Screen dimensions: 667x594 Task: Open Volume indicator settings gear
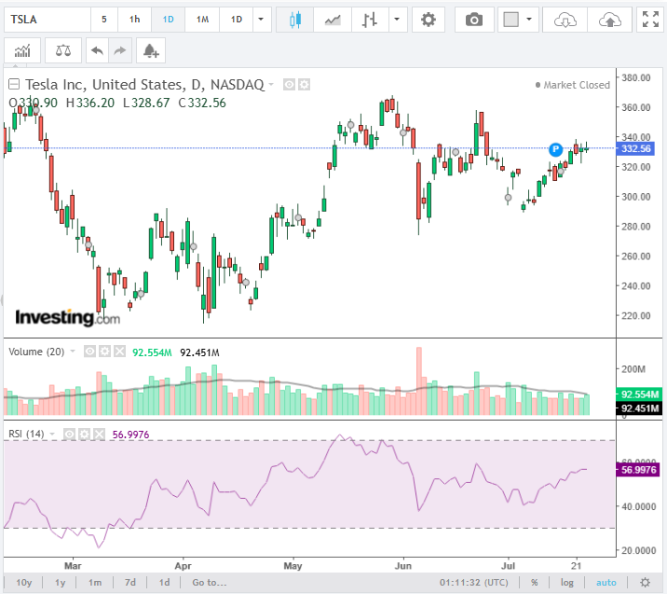pyautogui.click(x=104, y=352)
